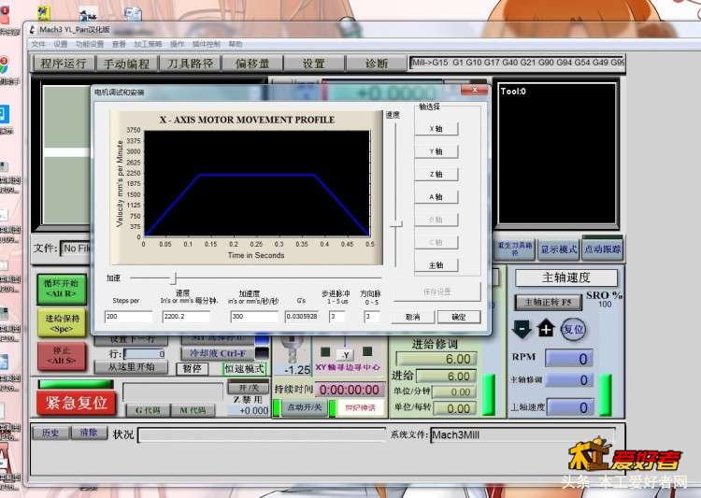Click the red 停止 Alt S button

click(62, 355)
